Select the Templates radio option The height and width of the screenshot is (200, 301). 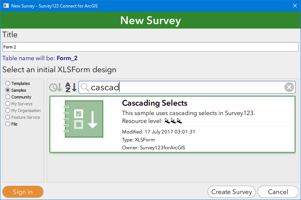8,83
